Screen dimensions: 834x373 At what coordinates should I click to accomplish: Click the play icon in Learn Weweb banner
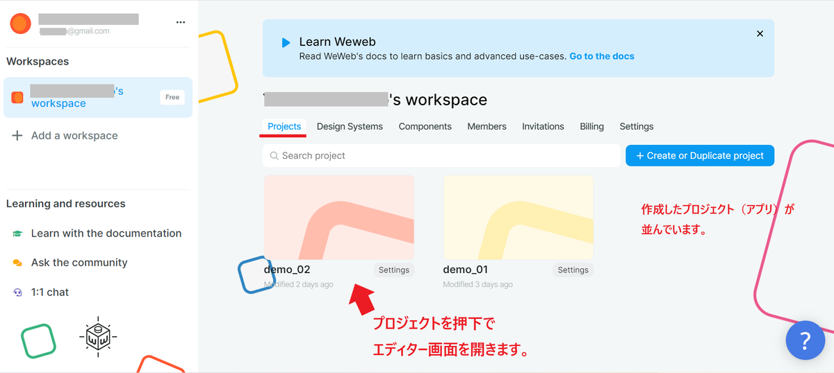tap(286, 42)
